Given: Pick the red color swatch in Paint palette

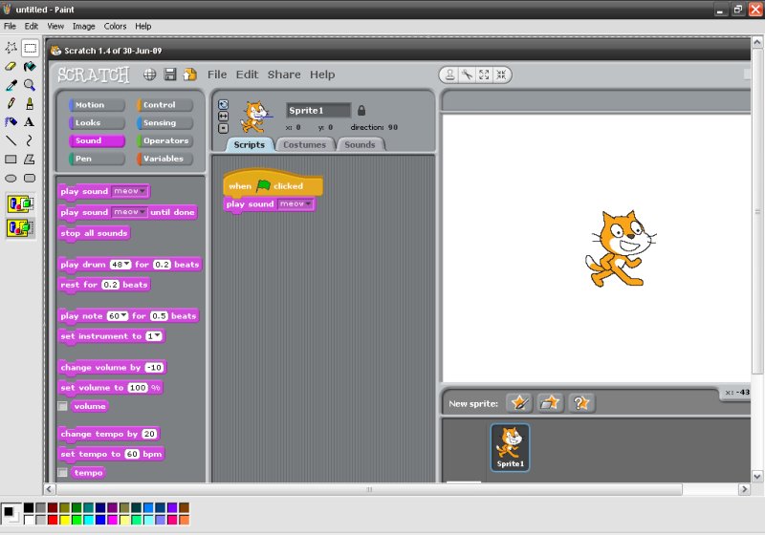Looking at the screenshot, I should (x=53, y=520).
